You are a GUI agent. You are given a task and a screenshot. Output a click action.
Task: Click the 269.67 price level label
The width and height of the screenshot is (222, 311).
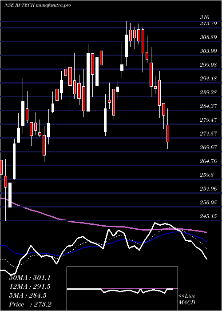pos(208,148)
